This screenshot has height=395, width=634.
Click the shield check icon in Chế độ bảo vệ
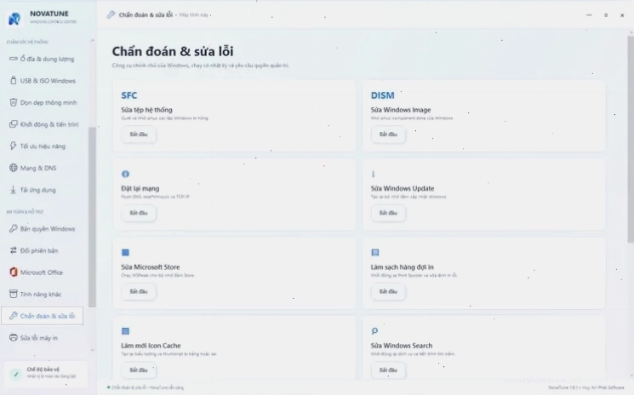pyautogui.click(x=16, y=374)
